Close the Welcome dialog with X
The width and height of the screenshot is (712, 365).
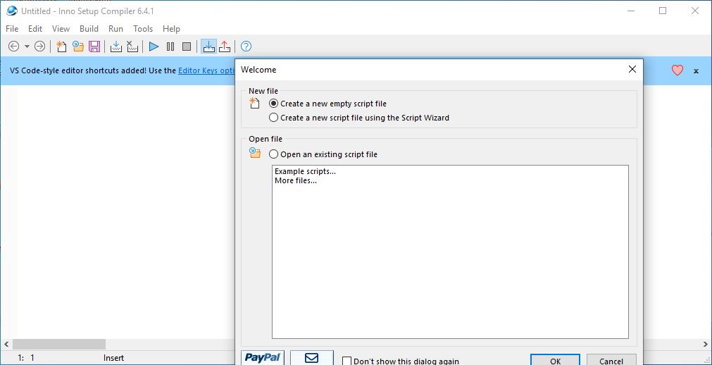click(632, 69)
